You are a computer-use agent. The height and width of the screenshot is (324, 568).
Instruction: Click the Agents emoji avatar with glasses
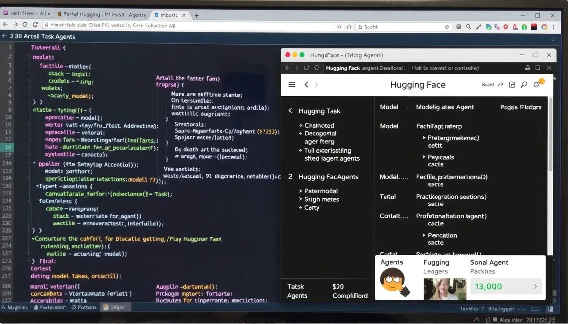coord(395,281)
